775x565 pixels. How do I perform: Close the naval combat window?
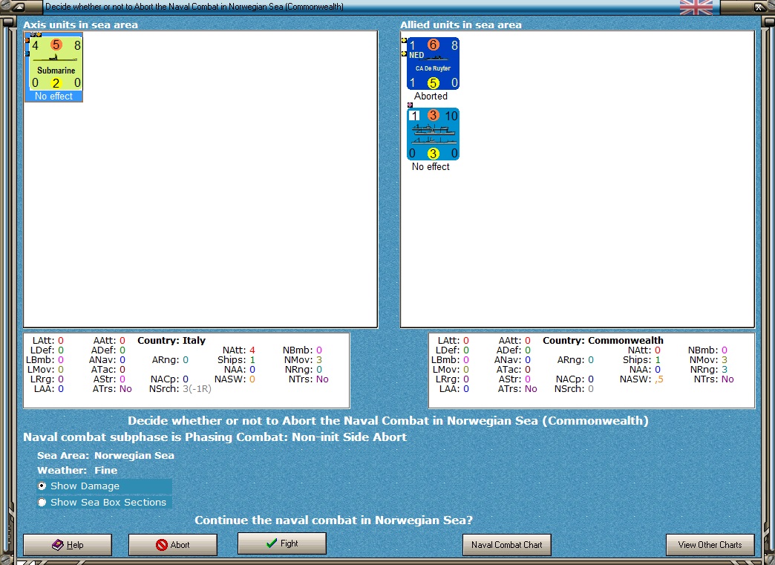[x=759, y=7]
